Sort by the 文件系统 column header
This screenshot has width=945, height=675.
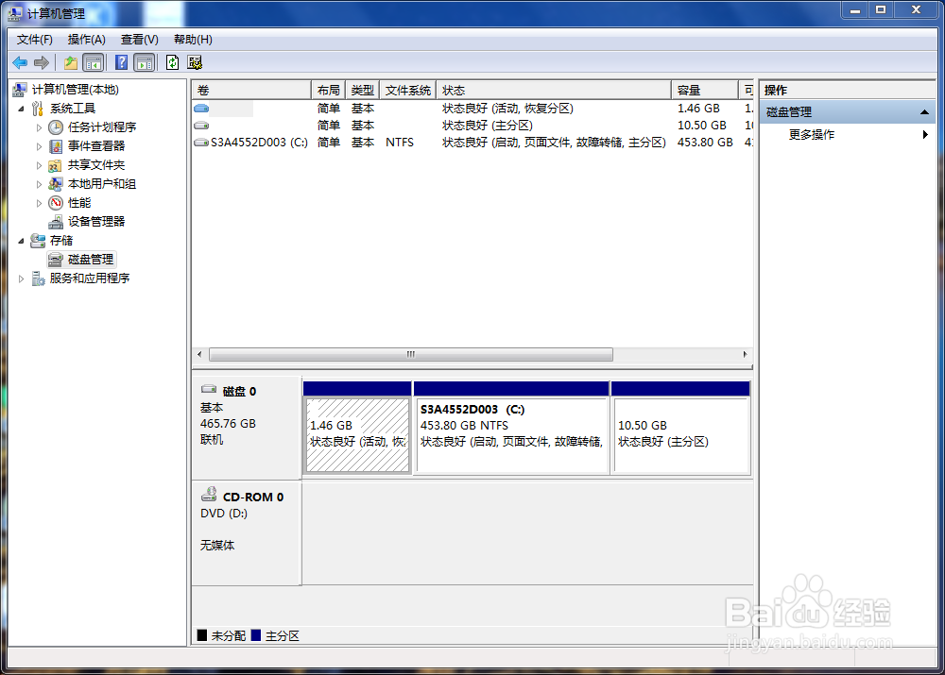point(408,91)
